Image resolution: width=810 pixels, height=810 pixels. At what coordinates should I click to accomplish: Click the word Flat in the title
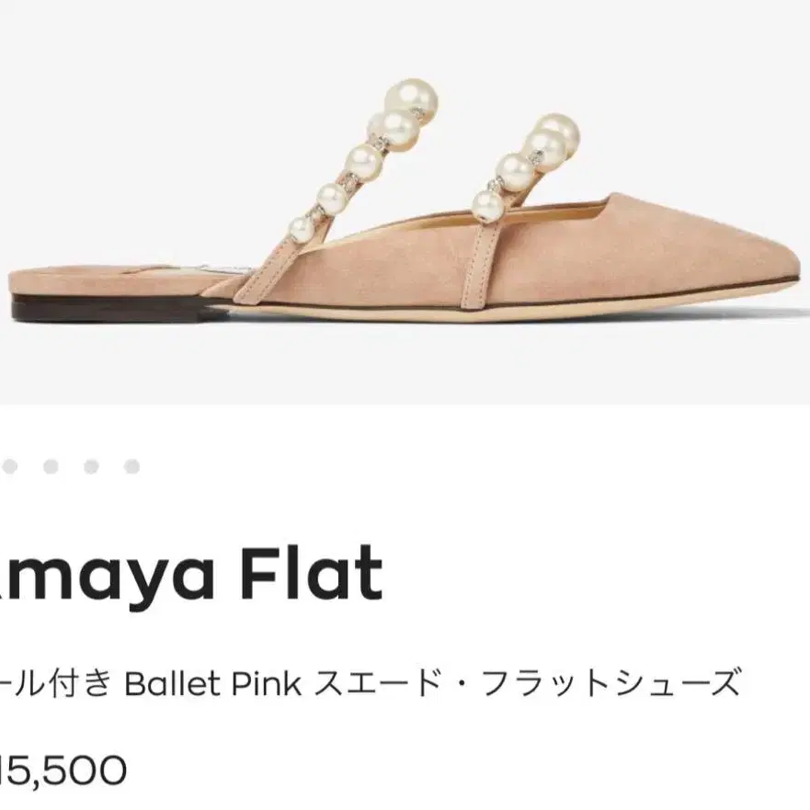coord(312,574)
